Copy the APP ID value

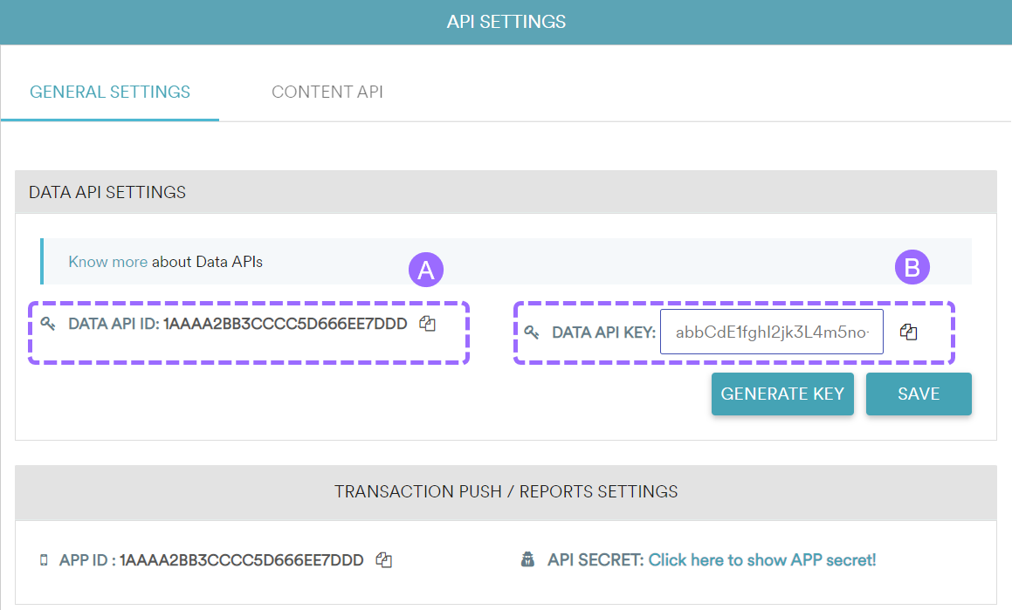tap(383, 560)
